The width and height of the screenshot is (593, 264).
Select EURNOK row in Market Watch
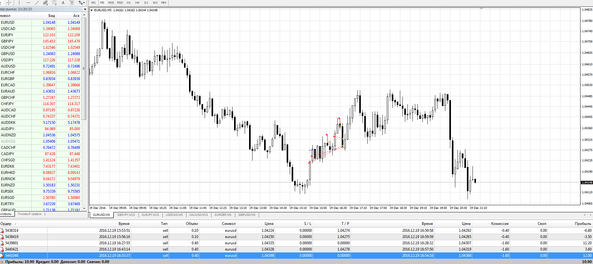(x=41, y=179)
